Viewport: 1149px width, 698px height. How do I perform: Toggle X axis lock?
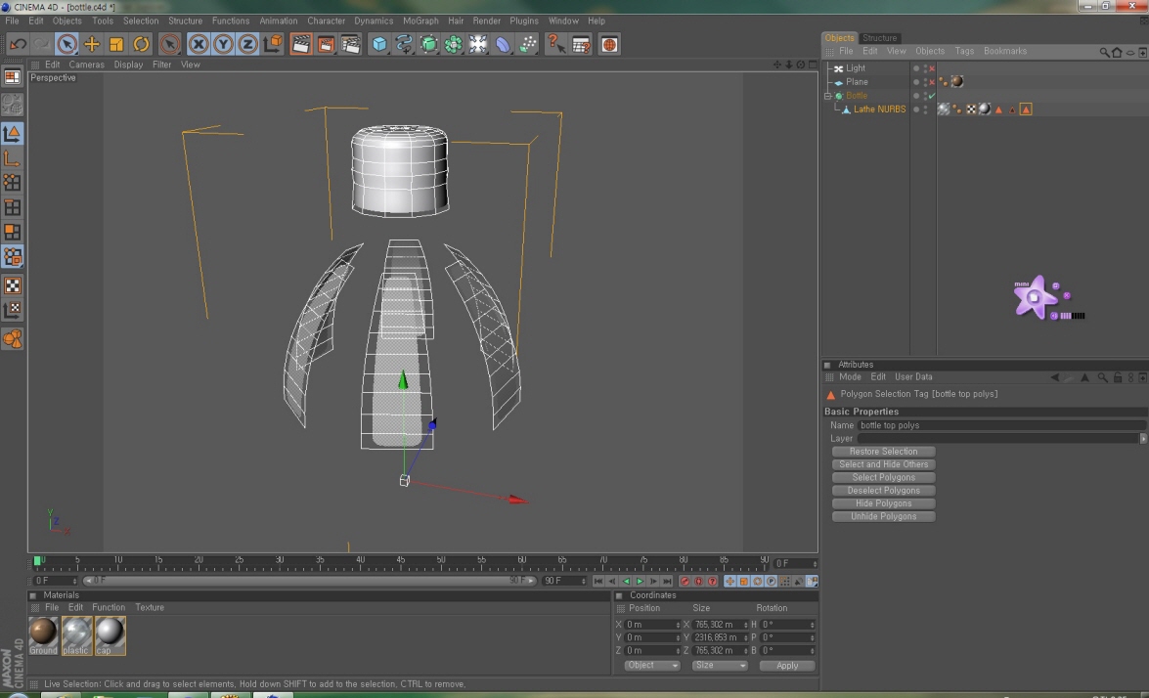click(x=198, y=45)
